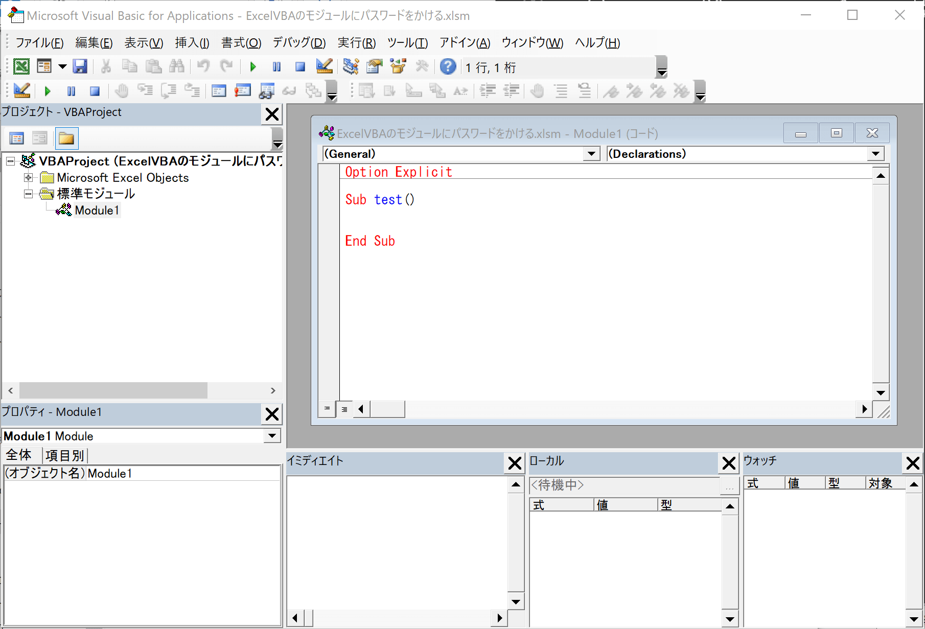The height and width of the screenshot is (629, 925).
Task: Expand the Microsoft Excel Objects folder
Action: (x=29, y=178)
